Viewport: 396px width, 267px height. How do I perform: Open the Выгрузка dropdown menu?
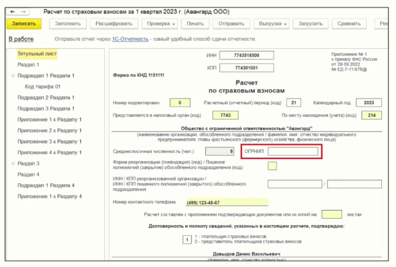pos(273,24)
